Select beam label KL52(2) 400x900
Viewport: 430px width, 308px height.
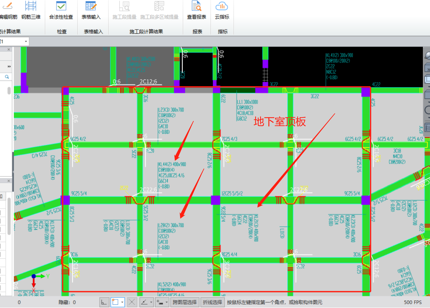tap(172, 285)
